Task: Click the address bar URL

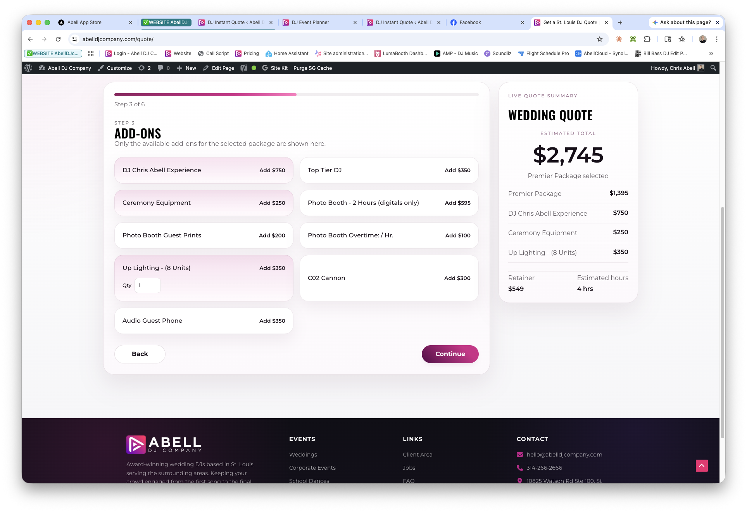Action: pos(118,39)
